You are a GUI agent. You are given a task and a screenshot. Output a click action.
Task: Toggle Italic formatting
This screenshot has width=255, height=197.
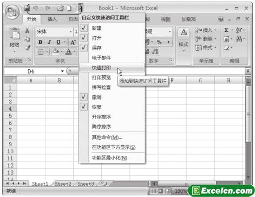click(x=49, y=42)
